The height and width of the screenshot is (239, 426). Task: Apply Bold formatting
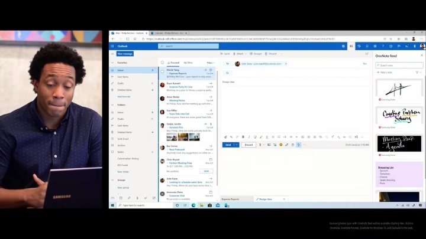click(243, 137)
